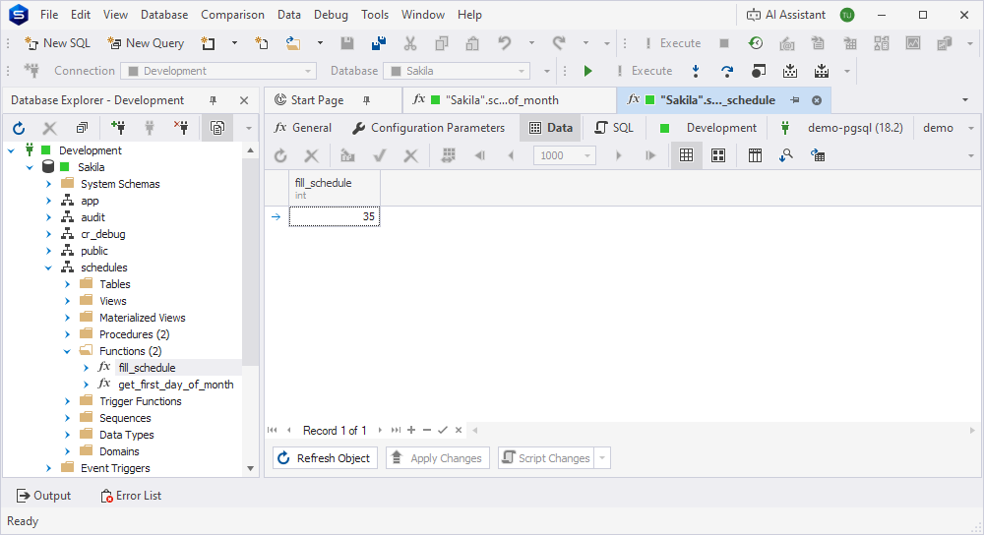Click the find-in-grid magnifier icon

[x=786, y=155]
